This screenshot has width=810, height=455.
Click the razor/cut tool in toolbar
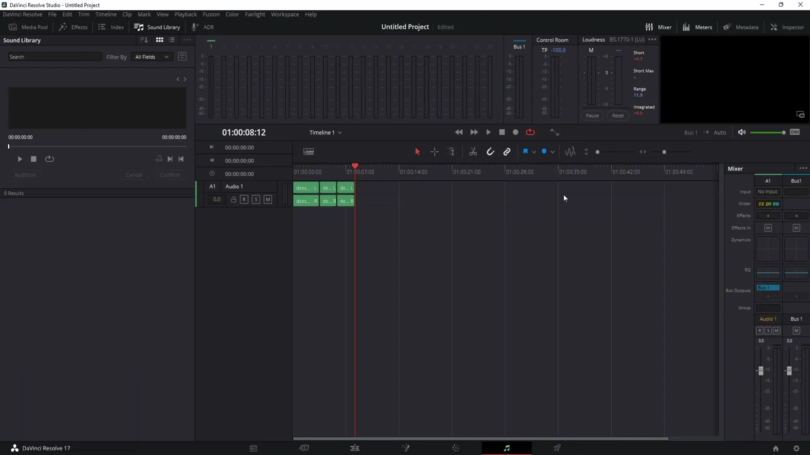tap(472, 152)
